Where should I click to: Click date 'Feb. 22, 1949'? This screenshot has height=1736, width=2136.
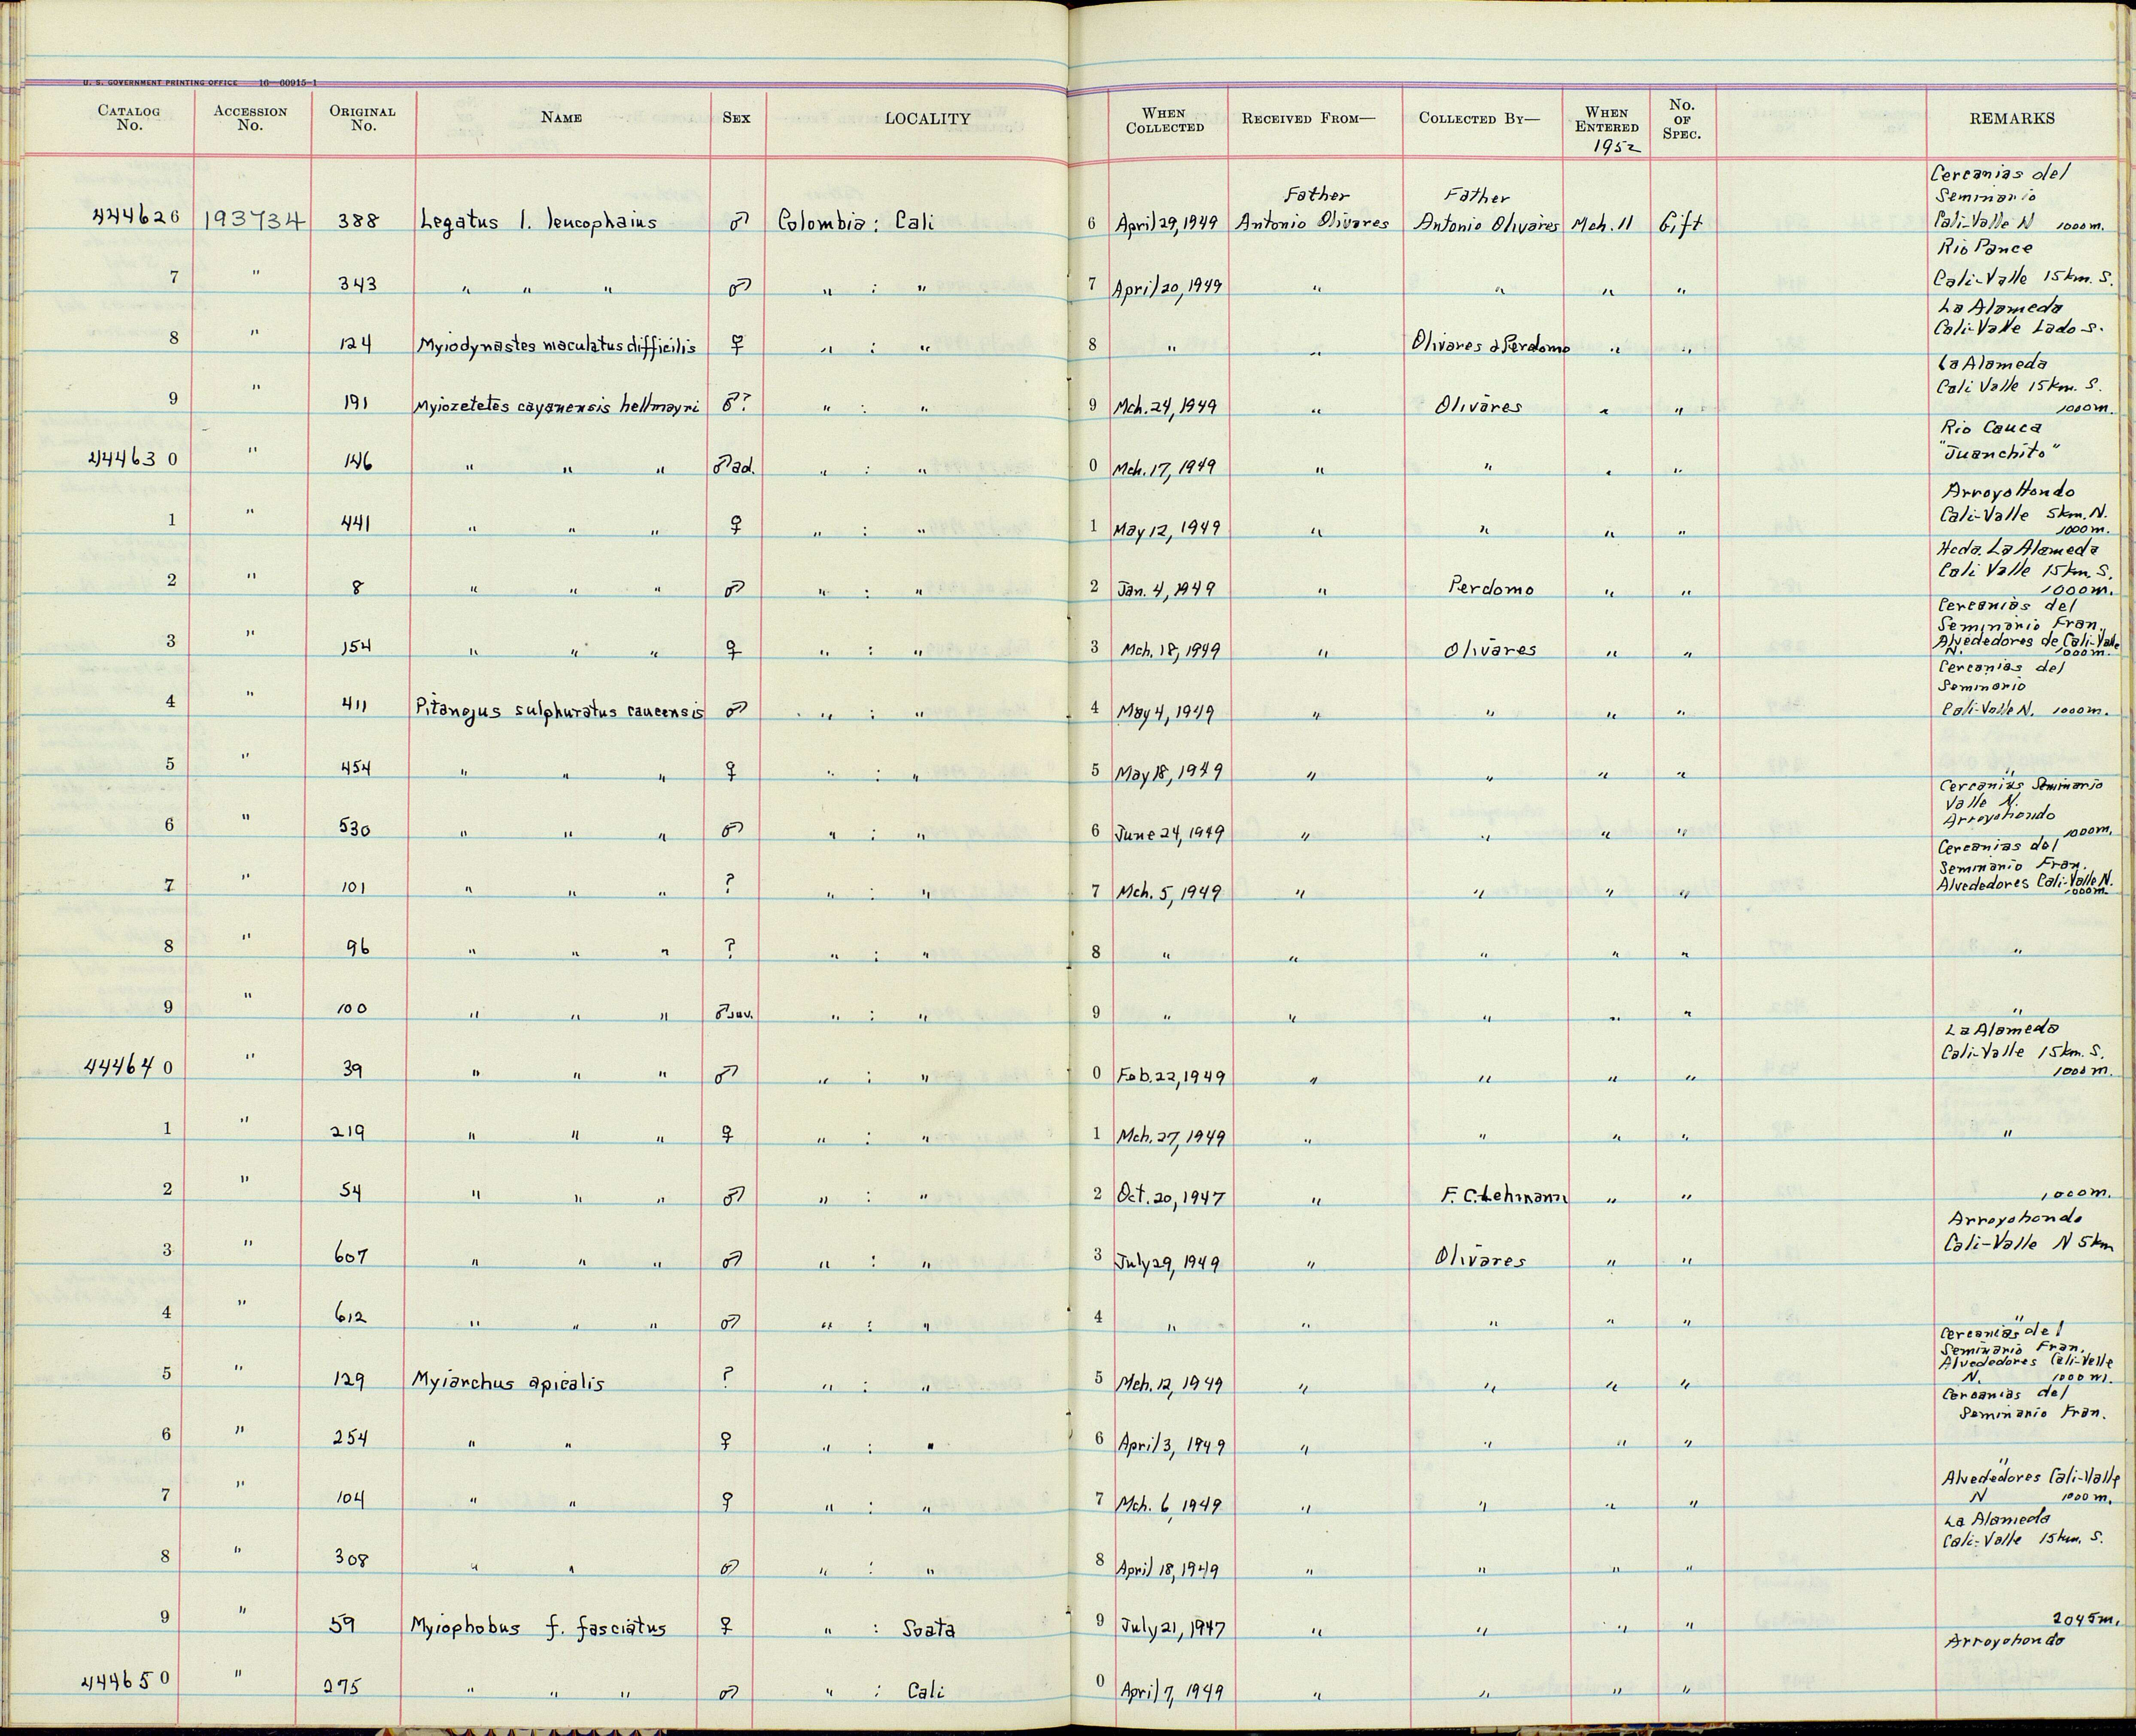(1171, 1077)
